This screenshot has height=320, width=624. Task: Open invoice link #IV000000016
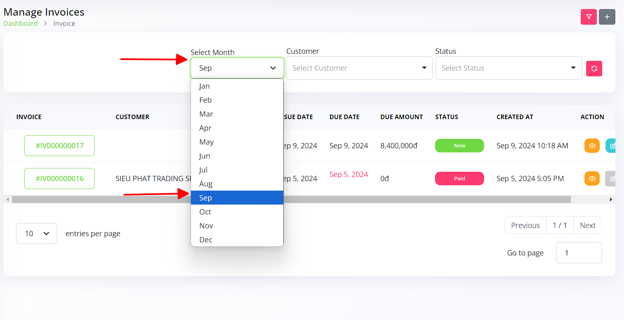click(x=59, y=178)
